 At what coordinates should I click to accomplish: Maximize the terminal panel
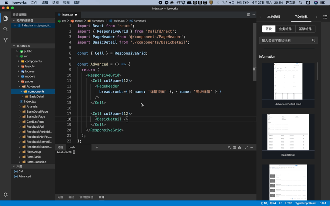coord(246,148)
